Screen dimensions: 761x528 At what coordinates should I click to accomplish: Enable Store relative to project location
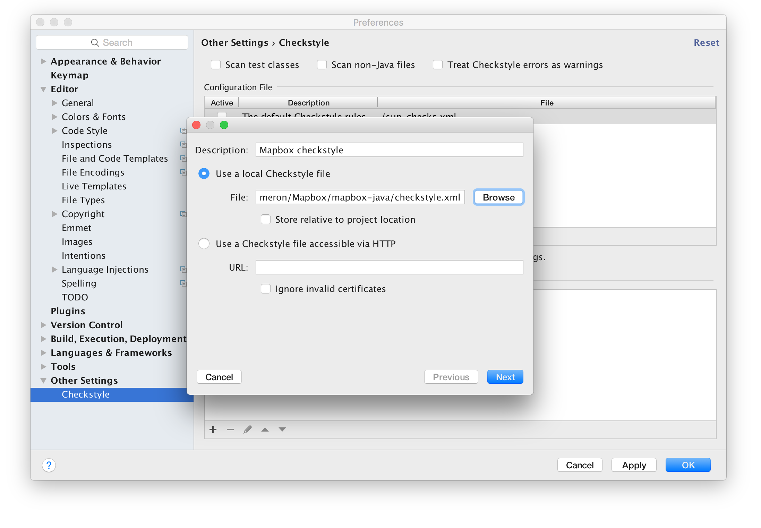pyautogui.click(x=266, y=220)
